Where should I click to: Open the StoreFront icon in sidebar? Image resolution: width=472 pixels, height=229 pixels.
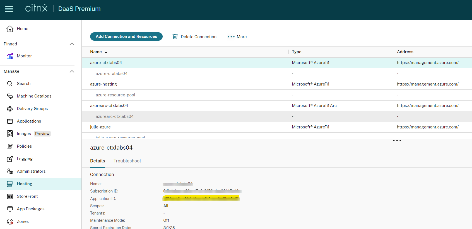click(x=10, y=196)
